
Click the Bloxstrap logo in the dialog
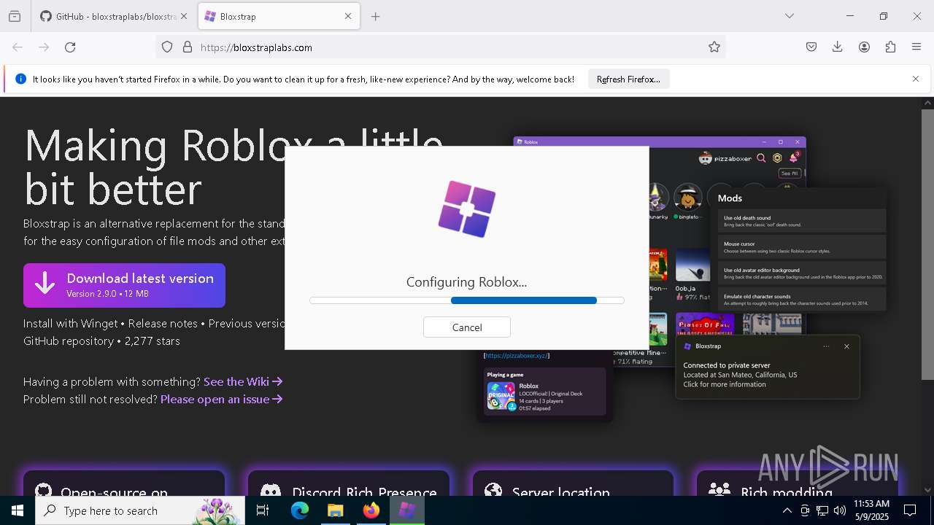pos(467,209)
